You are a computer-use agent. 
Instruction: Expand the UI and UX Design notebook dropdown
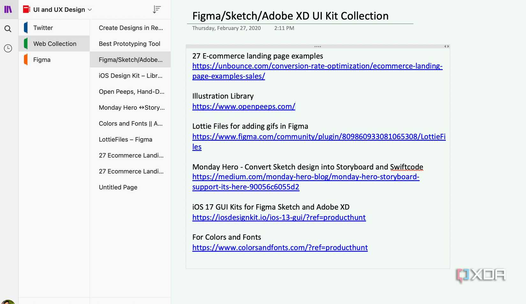[x=90, y=10]
